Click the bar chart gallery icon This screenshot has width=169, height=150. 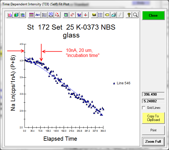click(x=10, y=15)
